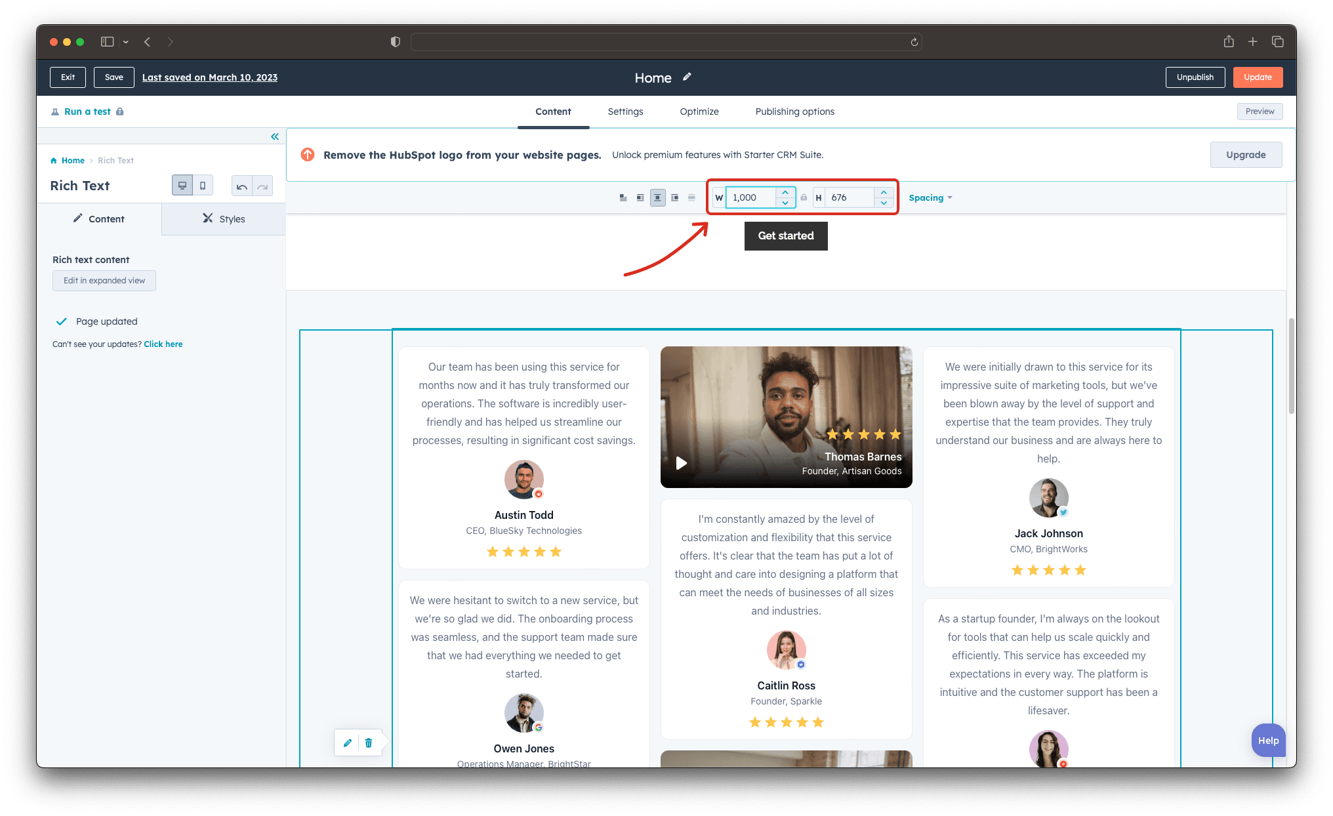Toggle the aspect ratio lock icon
The width and height of the screenshot is (1333, 816).
pyautogui.click(x=804, y=197)
